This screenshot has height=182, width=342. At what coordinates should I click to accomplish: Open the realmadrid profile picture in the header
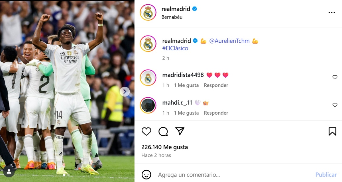click(x=148, y=13)
